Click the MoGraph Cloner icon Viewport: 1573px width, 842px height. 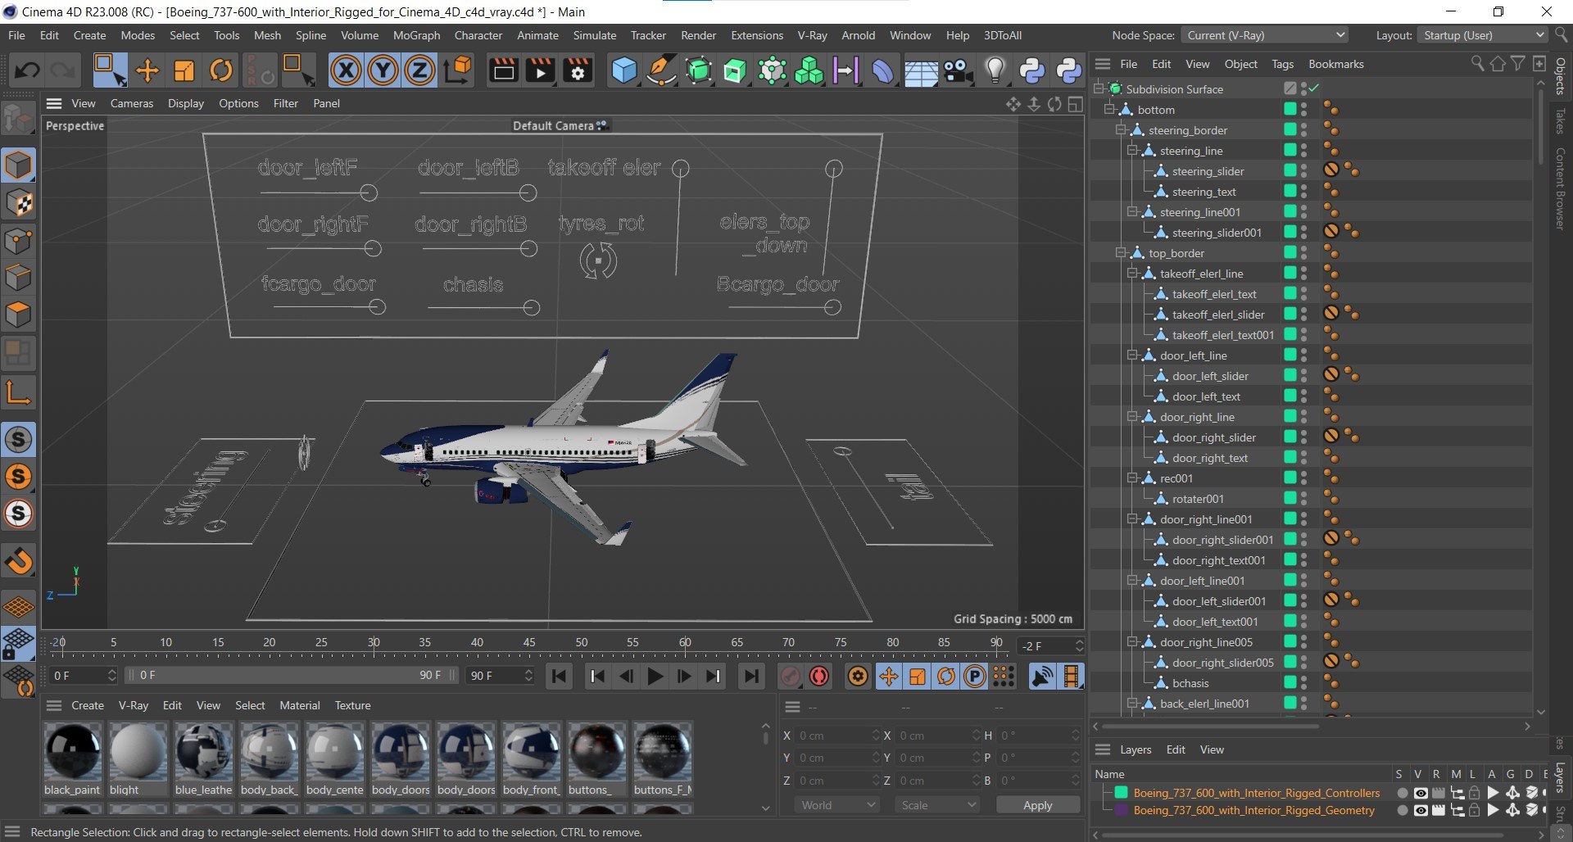pyautogui.click(x=809, y=70)
